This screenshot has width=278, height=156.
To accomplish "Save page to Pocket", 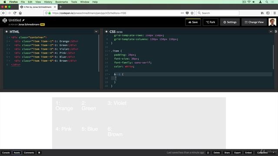I will pos(187,13).
